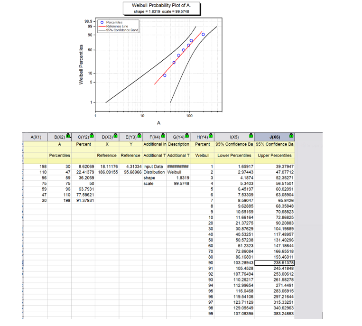Select the cell with 22.41379
The image size is (362, 326).
click(x=84, y=172)
